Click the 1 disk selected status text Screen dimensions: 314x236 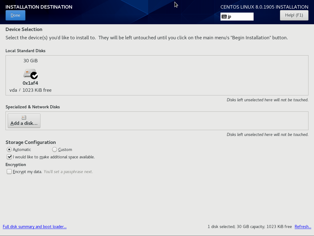click(x=250, y=226)
